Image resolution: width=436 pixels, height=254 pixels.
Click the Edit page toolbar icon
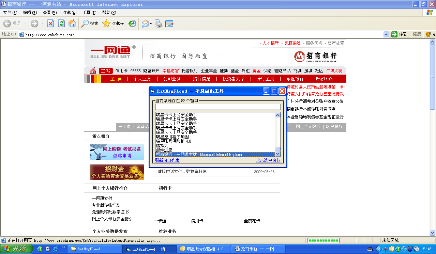click(x=169, y=23)
